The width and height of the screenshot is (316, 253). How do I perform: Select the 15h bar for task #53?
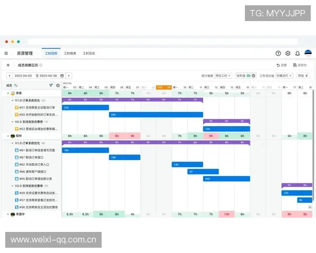pos(226,129)
